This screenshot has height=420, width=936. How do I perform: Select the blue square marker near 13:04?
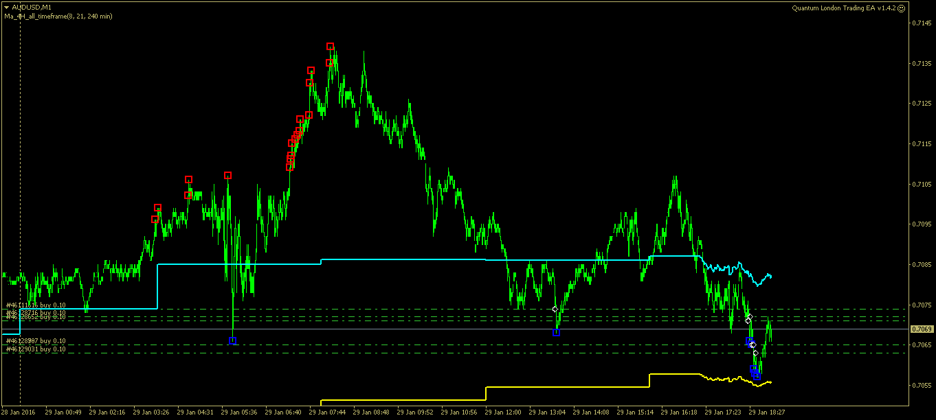[556, 332]
